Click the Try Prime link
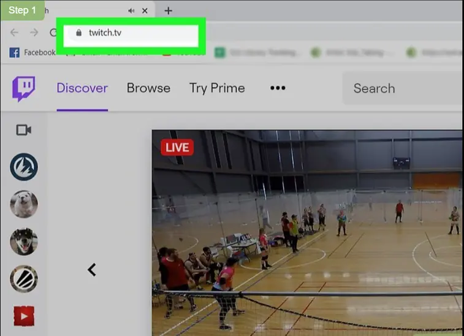The image size is (464, 336). pos(217,88)
